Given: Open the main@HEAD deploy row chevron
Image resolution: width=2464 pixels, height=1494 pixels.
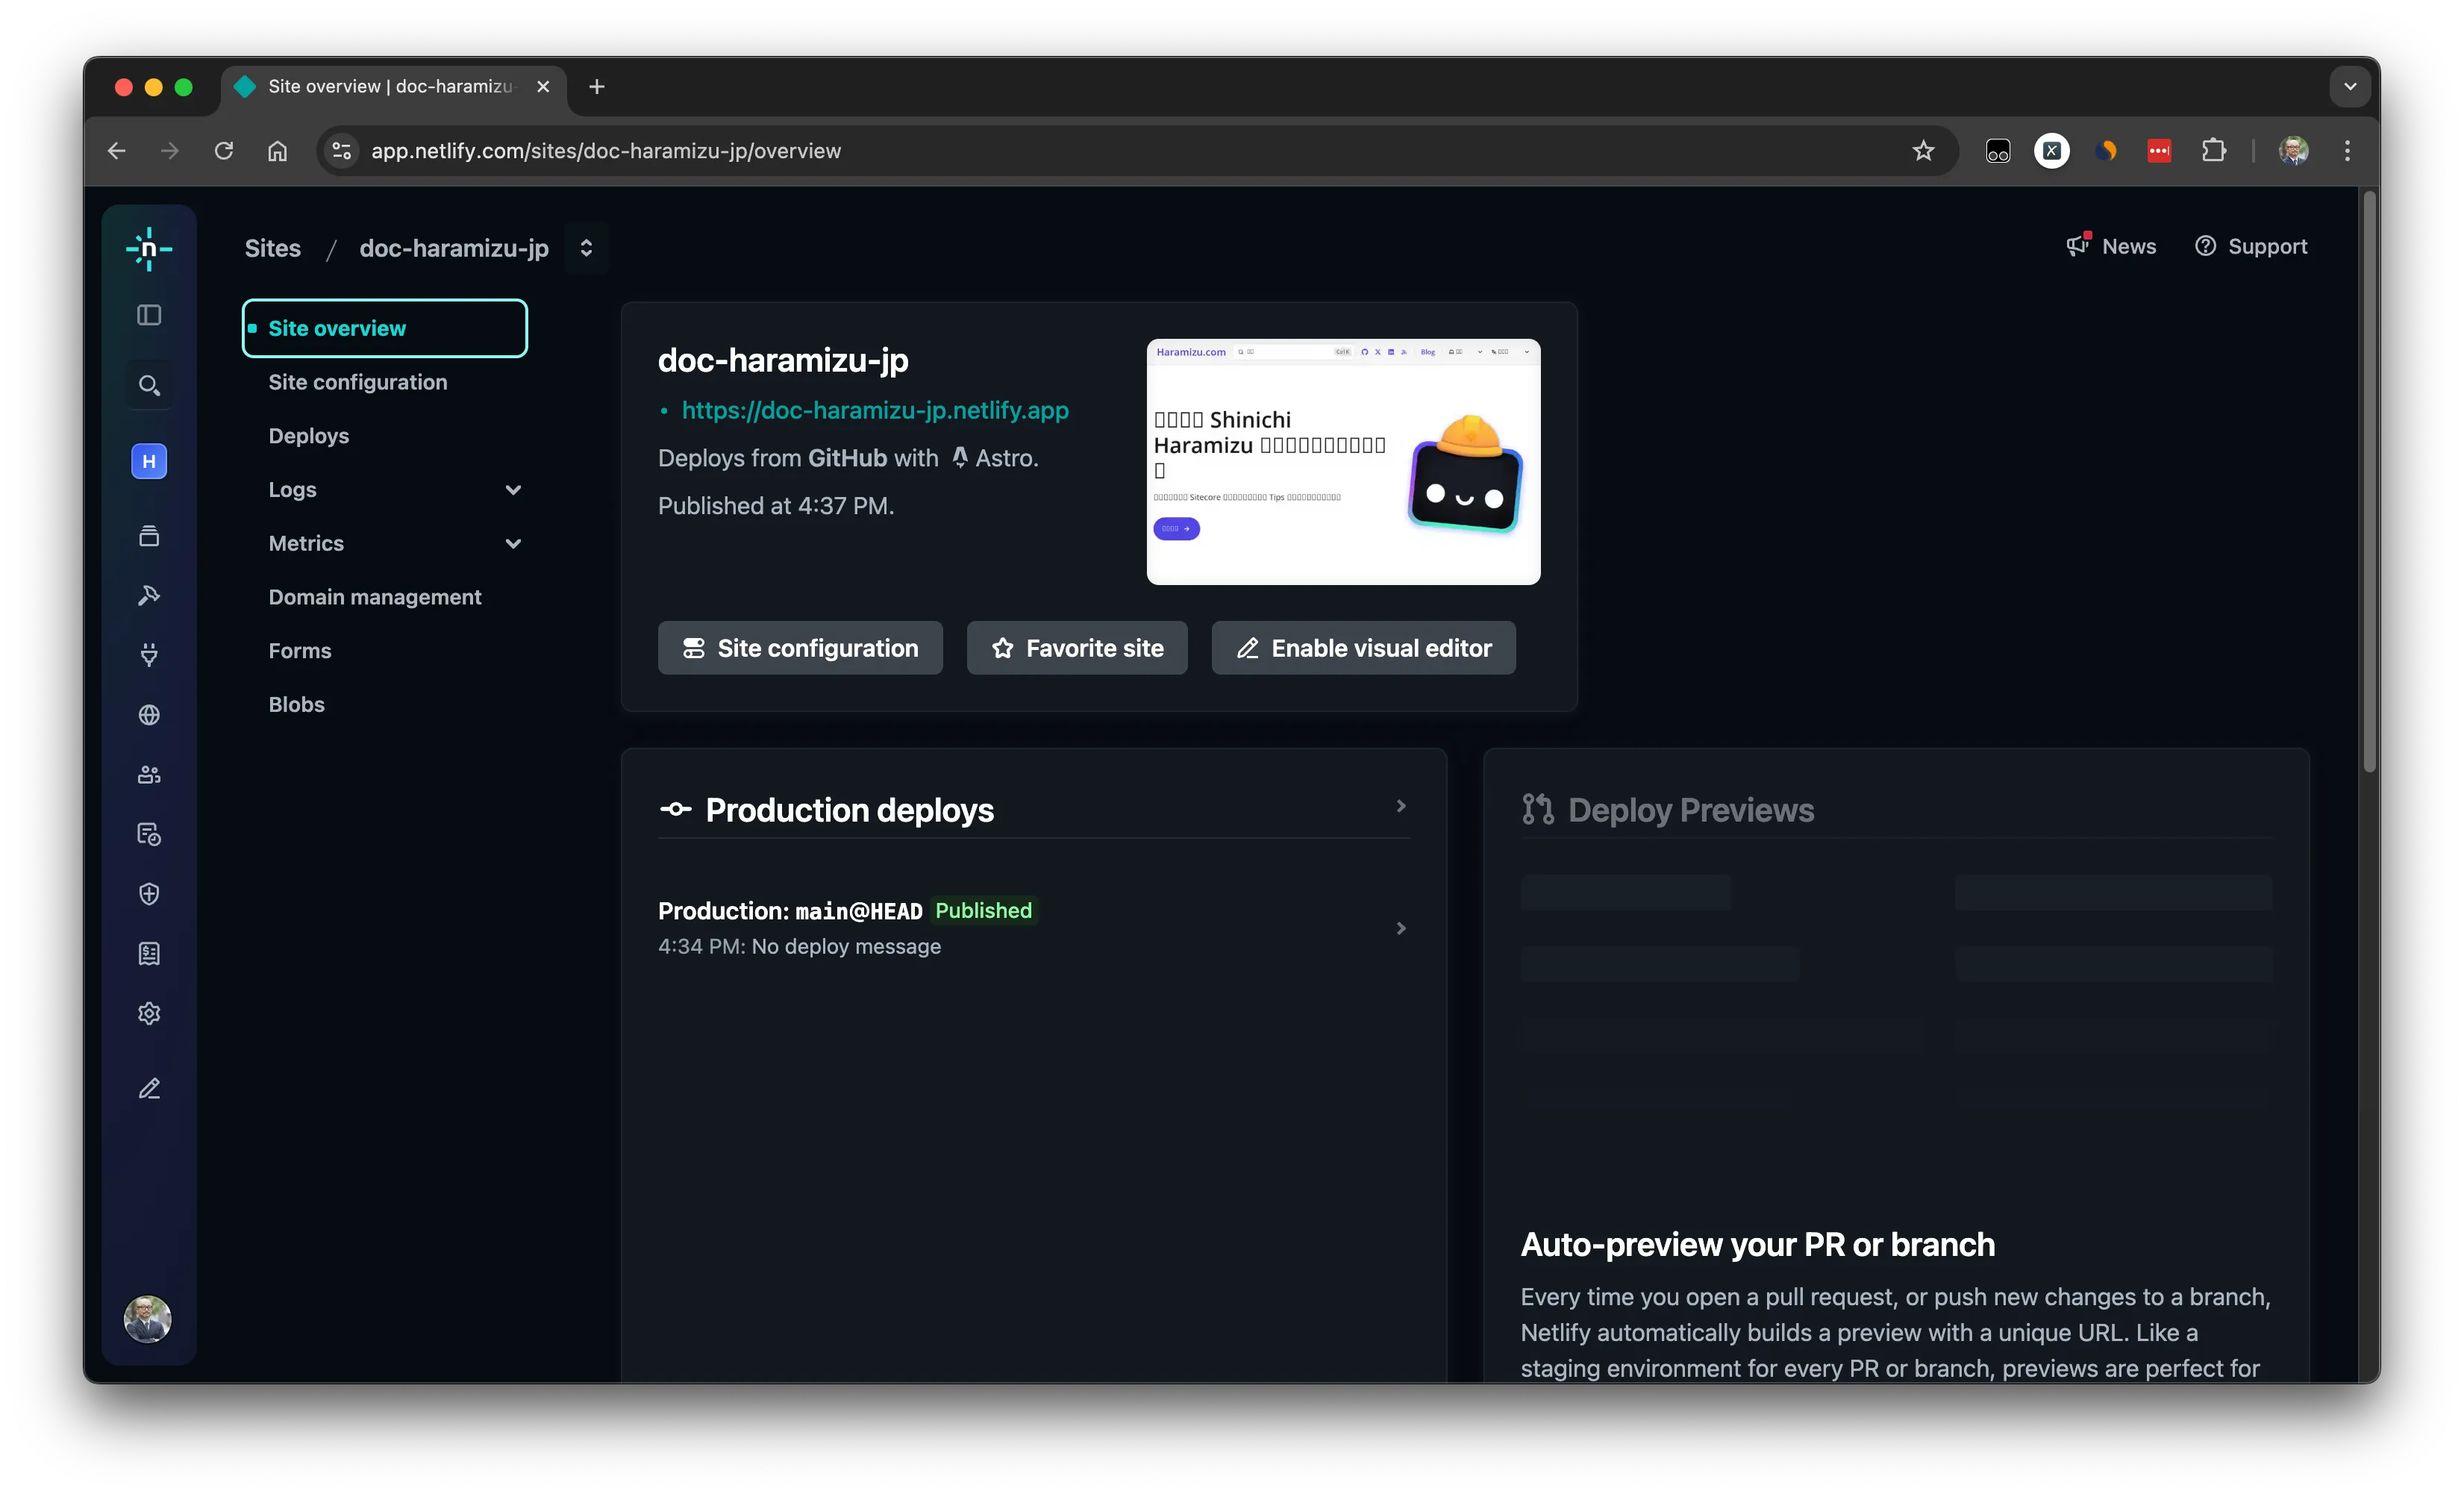Looking at the screenshot, I should coord(1401,929).
